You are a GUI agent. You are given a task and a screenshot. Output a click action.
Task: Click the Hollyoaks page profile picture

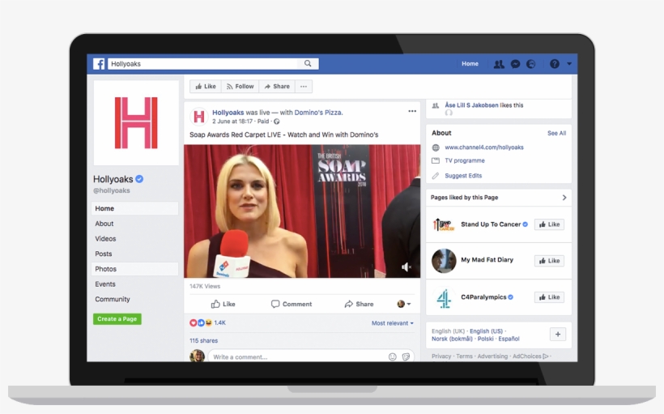136,123
